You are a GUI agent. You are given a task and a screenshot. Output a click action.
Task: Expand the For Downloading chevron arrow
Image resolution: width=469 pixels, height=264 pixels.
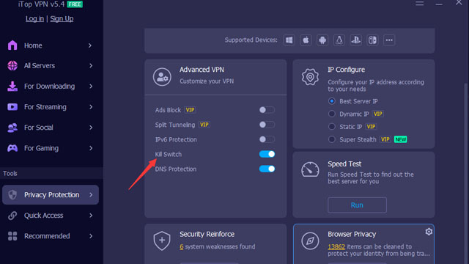tap(91, 87)
